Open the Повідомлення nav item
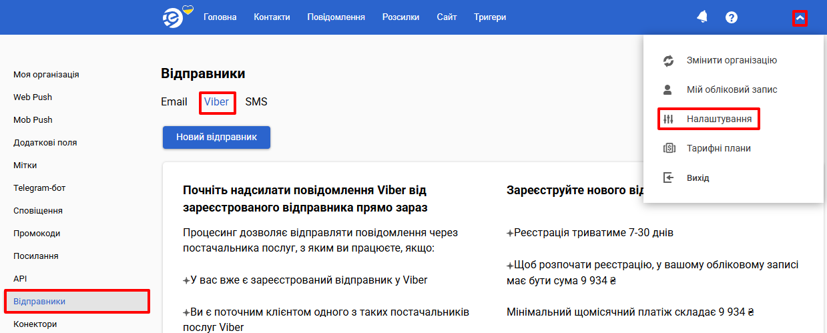The width and height of the screenshot is (827, 333). (336, 17)
